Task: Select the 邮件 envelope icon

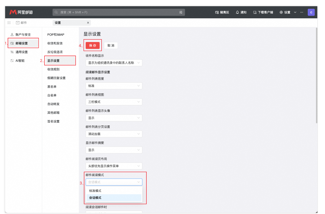Action: [18, 23]
